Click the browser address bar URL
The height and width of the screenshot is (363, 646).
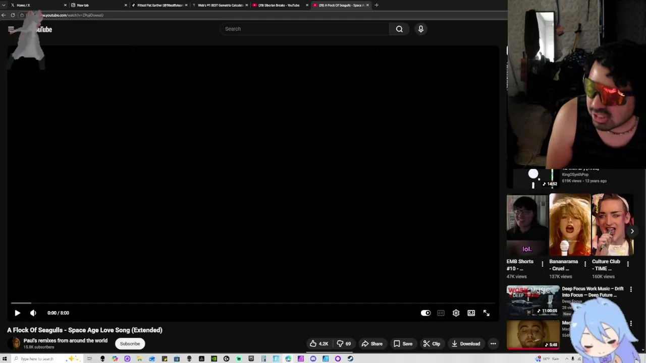tap(73, 15)
